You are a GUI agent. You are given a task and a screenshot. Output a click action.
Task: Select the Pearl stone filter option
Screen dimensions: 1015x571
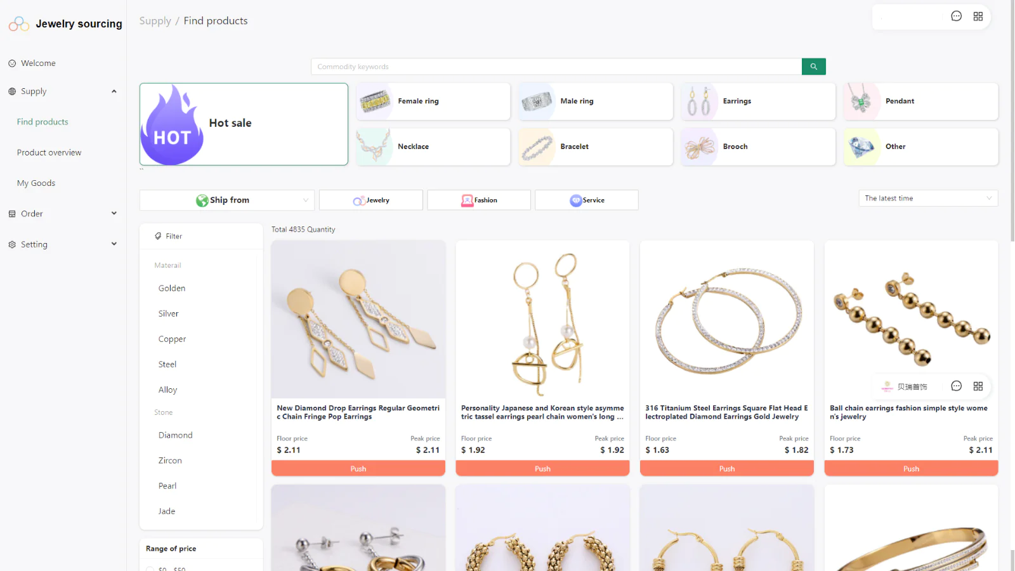[x=167, y=486]
